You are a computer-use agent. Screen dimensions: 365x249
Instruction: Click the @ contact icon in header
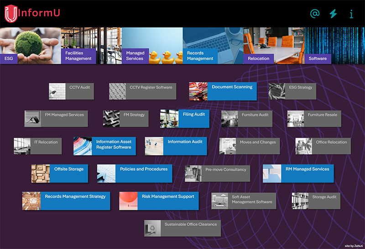315,14
